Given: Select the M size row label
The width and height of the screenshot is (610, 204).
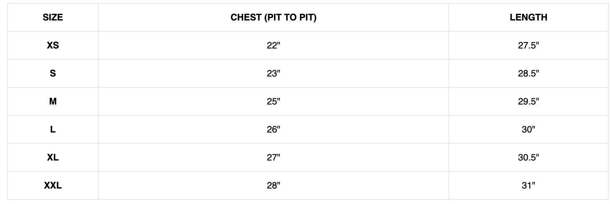Looking at the screenshot, I should (x=53, y=102).
